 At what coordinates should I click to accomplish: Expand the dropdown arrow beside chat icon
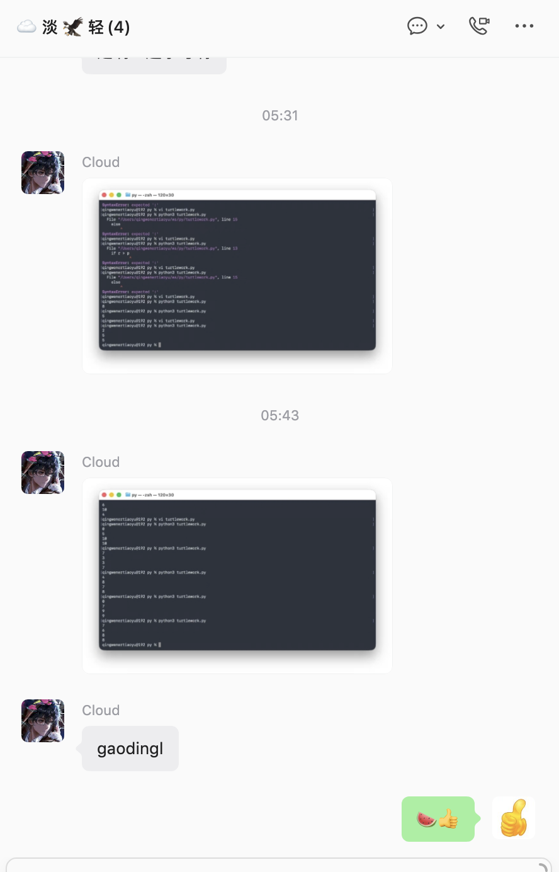[x=441, y=26]
